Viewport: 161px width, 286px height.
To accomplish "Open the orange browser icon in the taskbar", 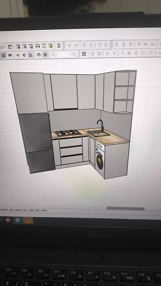I will (x=28, y=220).
